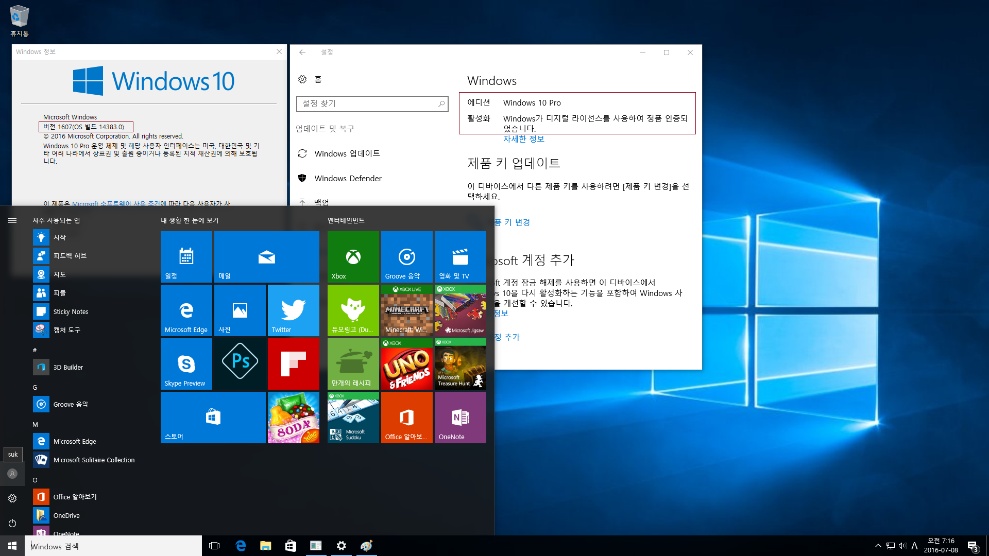Open the Microsoft Sudoku tile
989x556 pixels.
(353, 417)
